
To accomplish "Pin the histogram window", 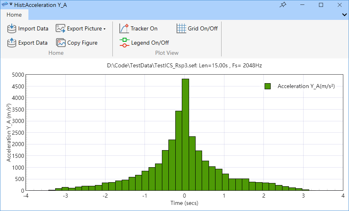I will 283,5.
